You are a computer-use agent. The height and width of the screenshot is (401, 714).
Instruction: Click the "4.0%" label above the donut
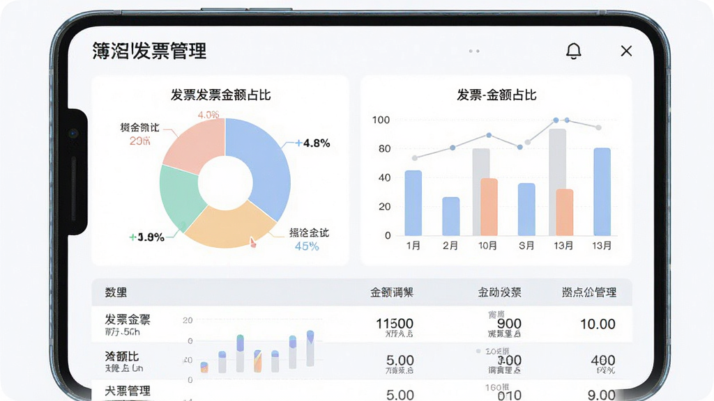pos(208,115)
